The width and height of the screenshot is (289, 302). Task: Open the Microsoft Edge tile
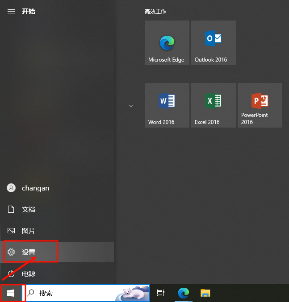coord(167,43)
